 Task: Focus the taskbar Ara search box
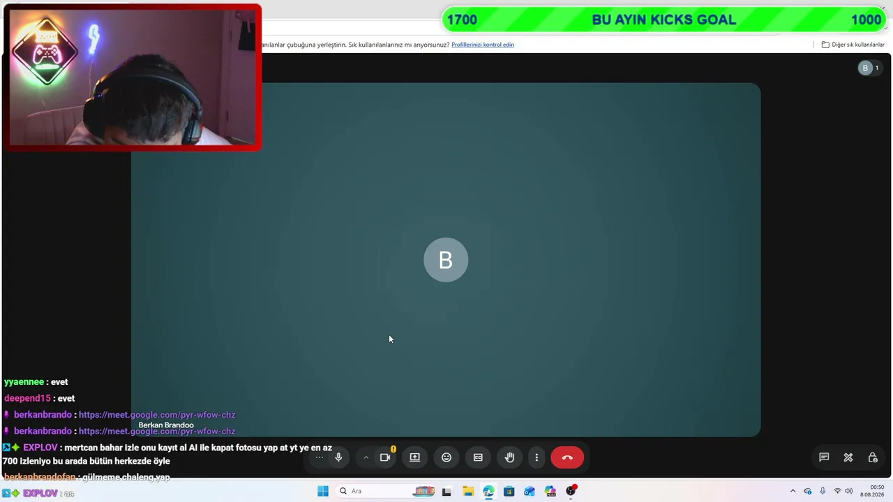click(x=386, y=491)
